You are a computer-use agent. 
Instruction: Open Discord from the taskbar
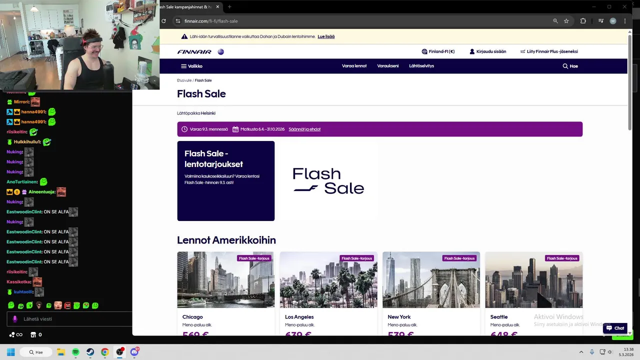click(x=134, y=352)
